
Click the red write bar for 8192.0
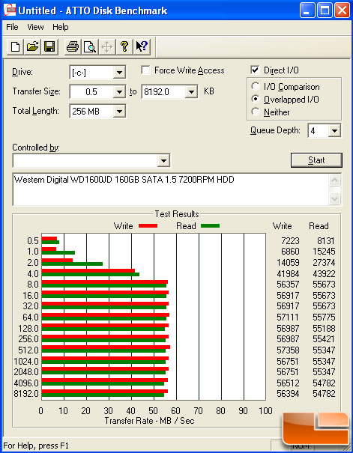[x=105, y=391]
